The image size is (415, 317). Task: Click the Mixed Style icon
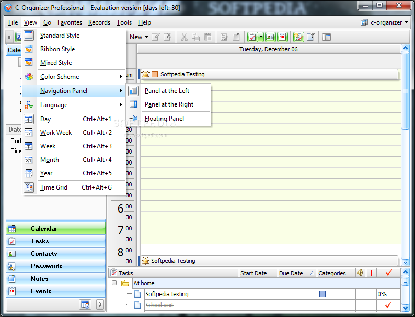(29, 63)
